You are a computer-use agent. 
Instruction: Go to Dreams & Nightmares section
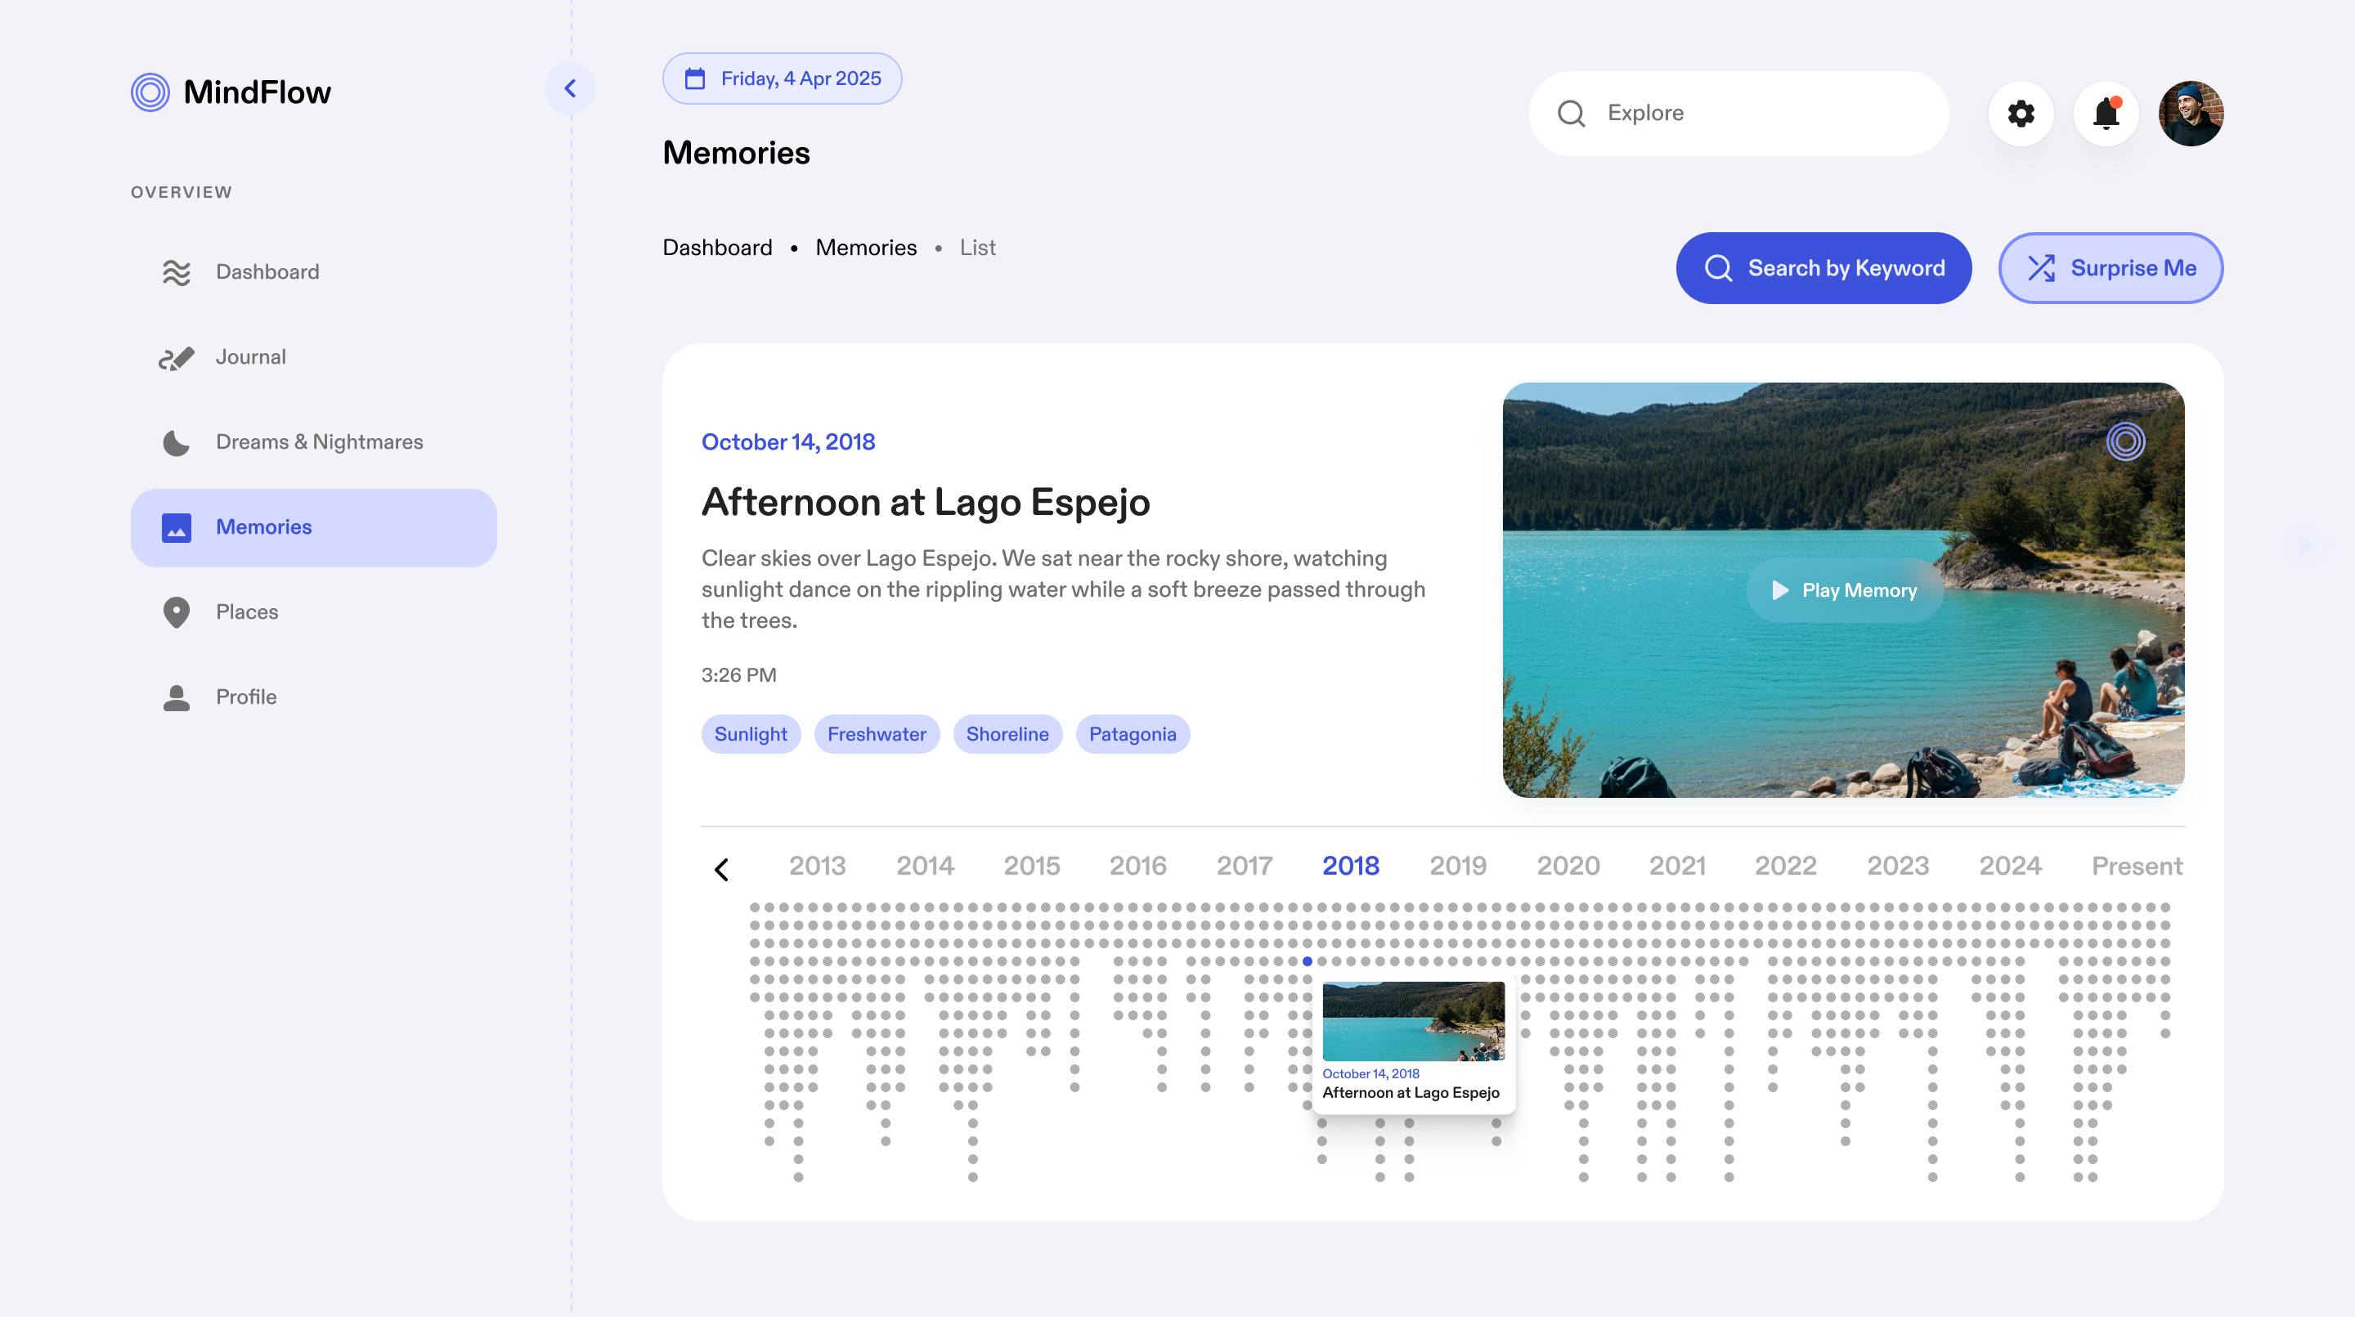click(313, 442)
